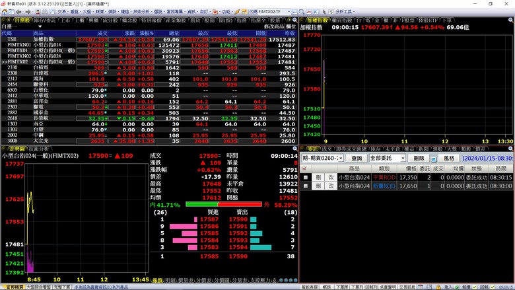Click the dollar-sheet icon before 分析工具
The height and width of the screenshot is (290, 515).
pyautogui.click(x=331, y=12)
